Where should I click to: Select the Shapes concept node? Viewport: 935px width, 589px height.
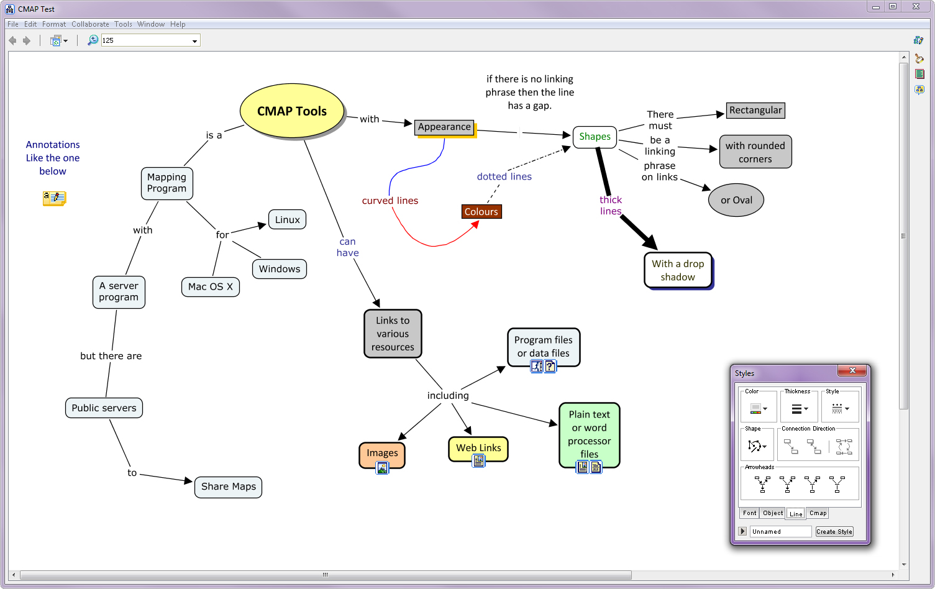click(595, 137)
